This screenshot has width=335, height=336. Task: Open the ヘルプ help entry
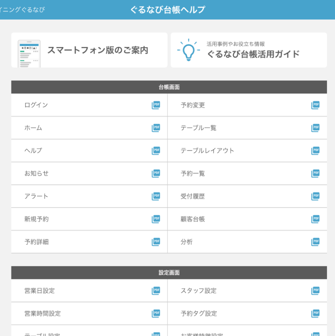pyautogui.click(x=33, y=151)
